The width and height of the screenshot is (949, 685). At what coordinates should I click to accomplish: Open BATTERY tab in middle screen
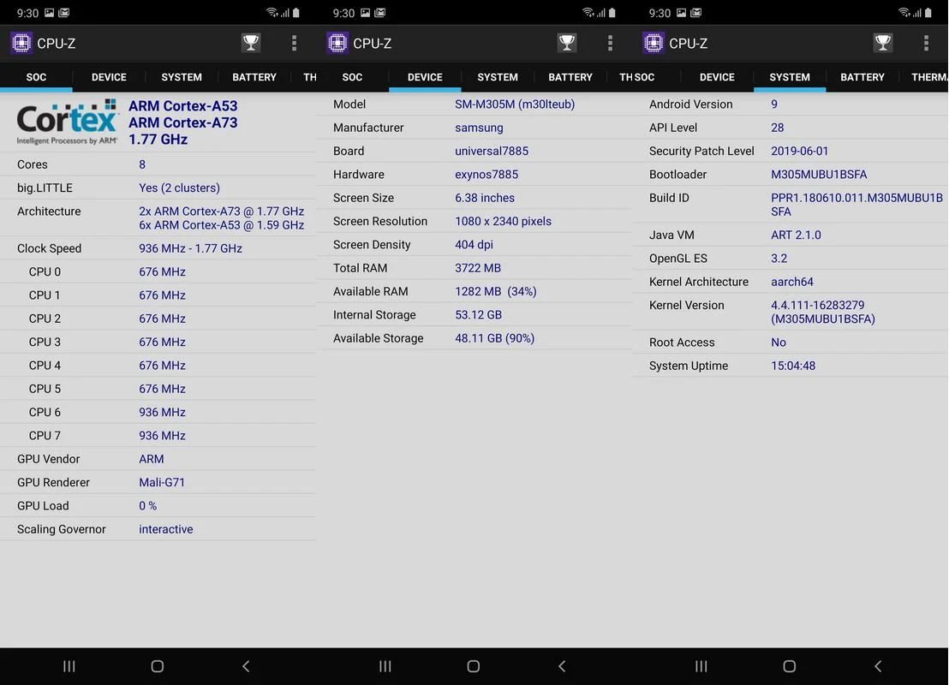(570, 77)
